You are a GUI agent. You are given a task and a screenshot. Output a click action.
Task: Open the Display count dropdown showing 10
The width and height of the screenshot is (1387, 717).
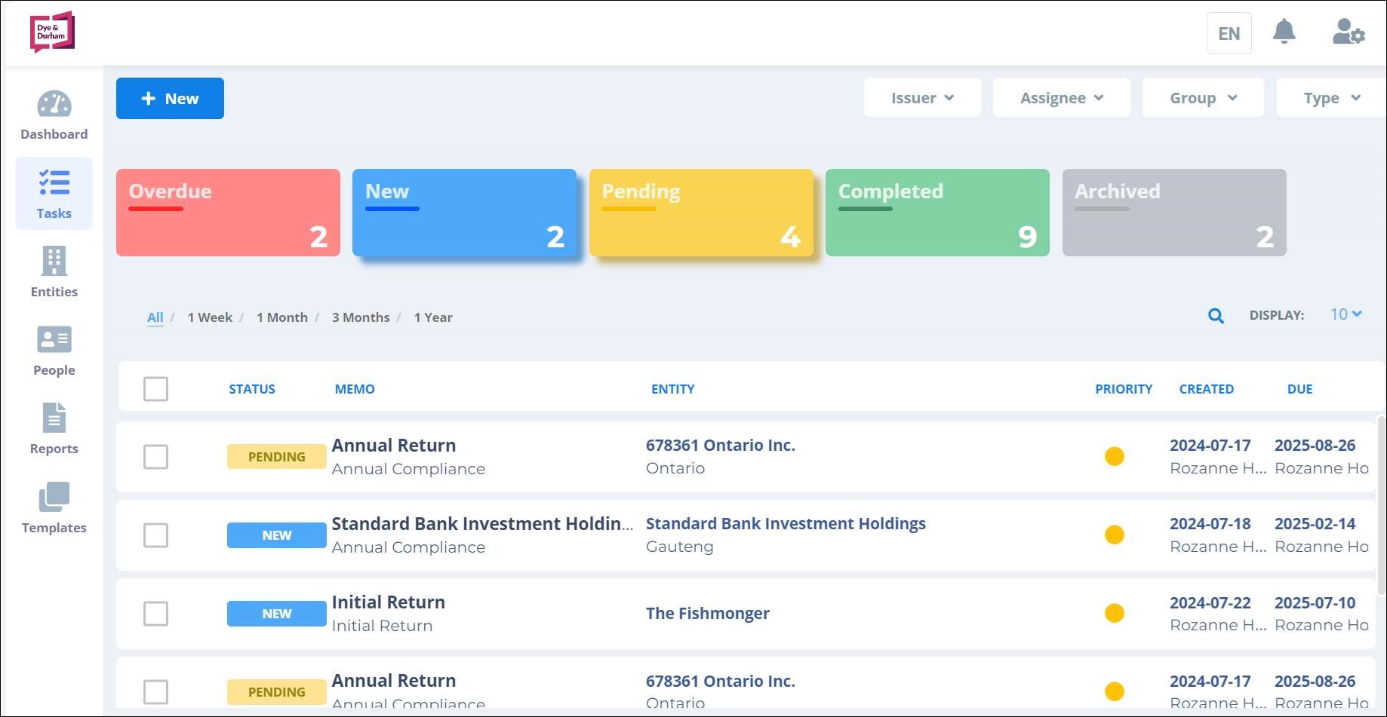[1345, 314]
